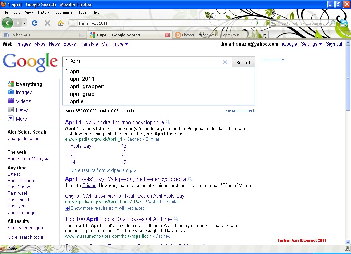Click the Skype toolbar icon

343,23
